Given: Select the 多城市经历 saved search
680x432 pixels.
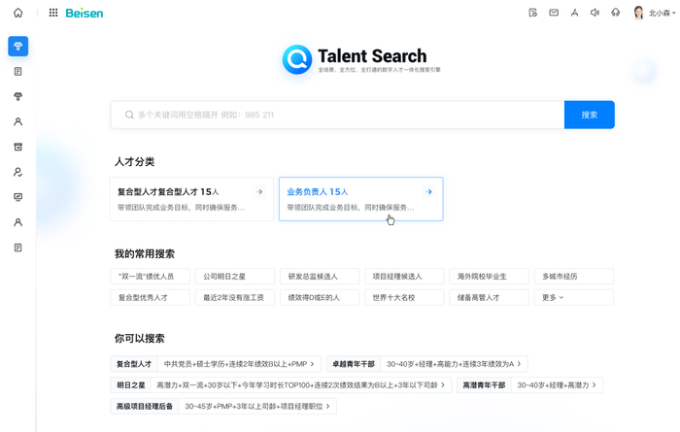Looking at the screenshot, I should [x=574, y=277].
